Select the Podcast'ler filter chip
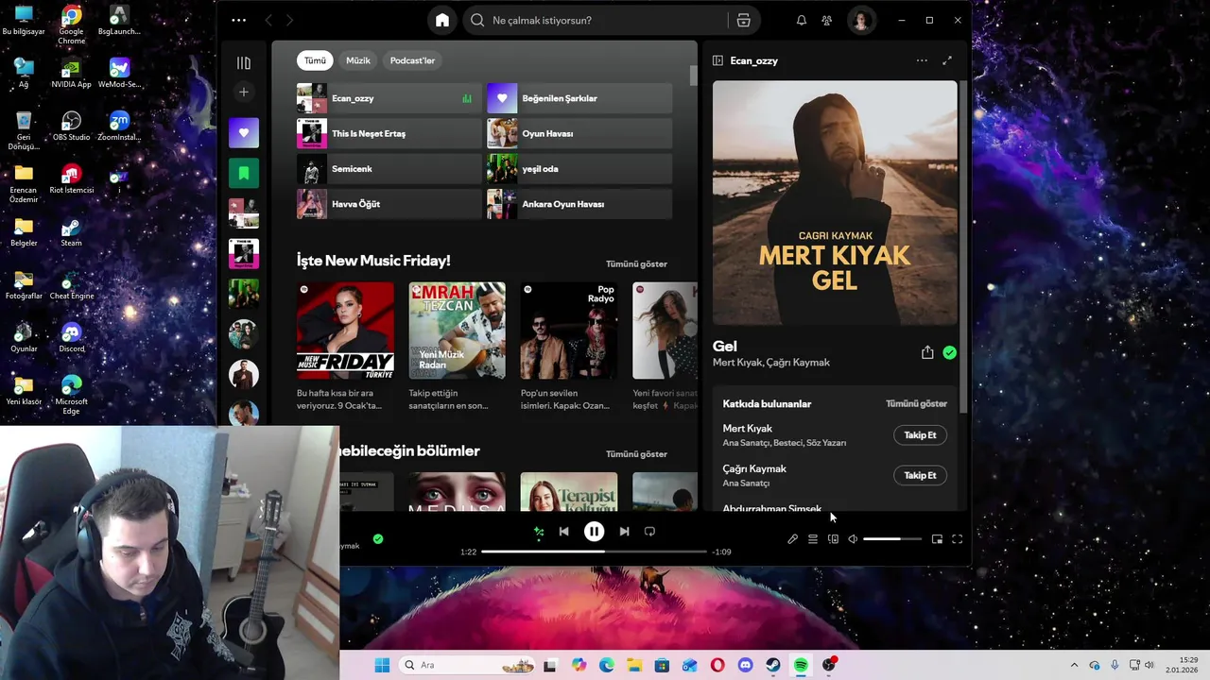 tap(412, 60)
